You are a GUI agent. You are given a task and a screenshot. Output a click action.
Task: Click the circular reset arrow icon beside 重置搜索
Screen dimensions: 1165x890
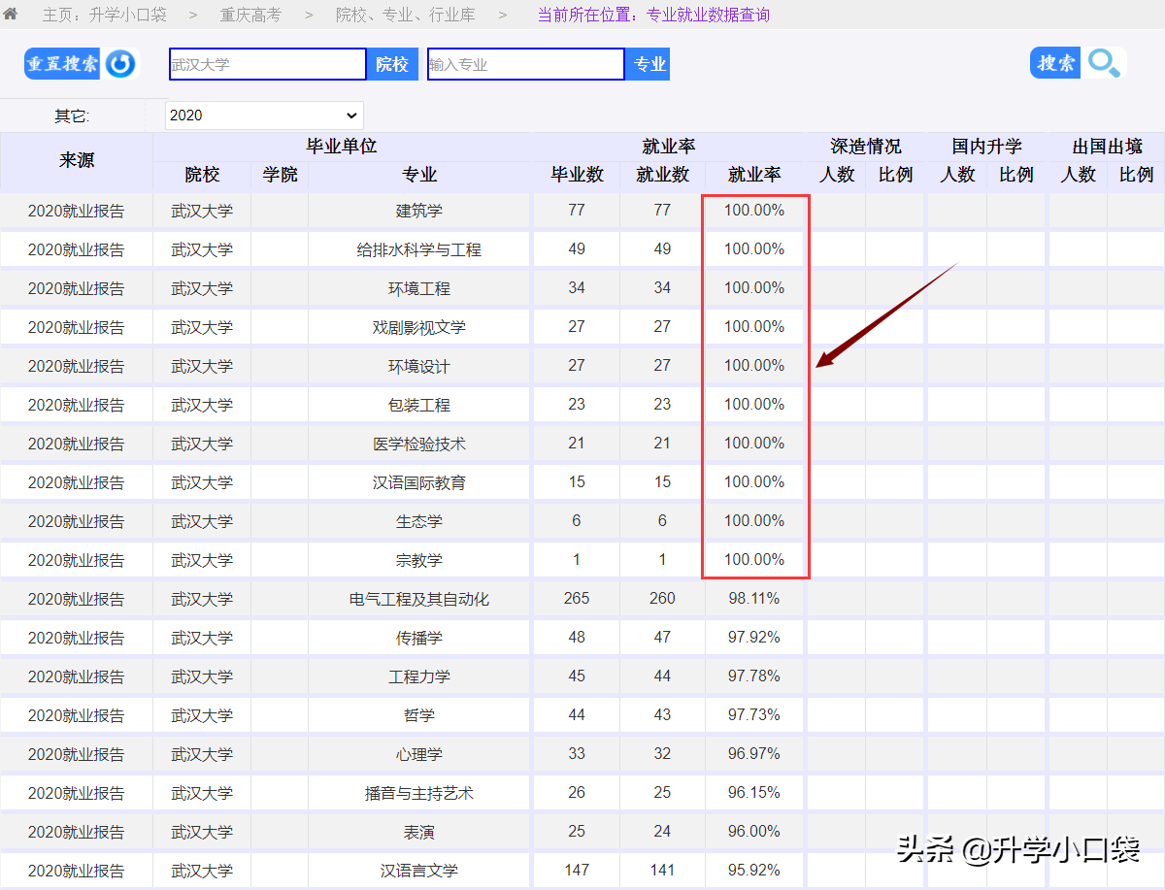coord(120,63)
